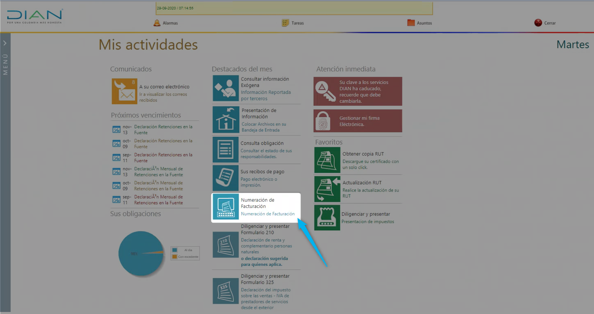Open the Sus recibos de pago icon
594x314 pixels.
point(225,178)
